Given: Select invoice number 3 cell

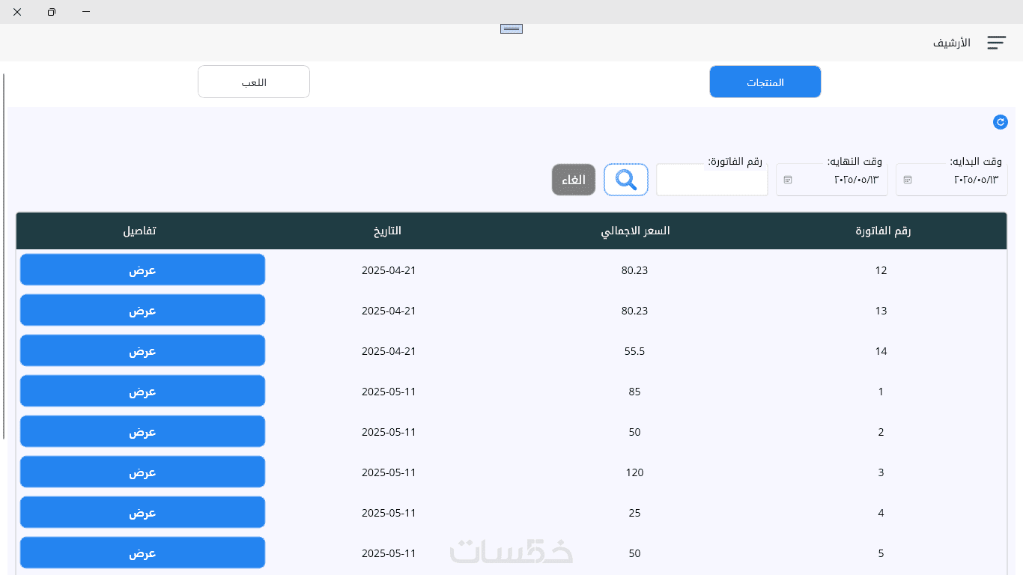Looking at the screenshot, I should 881,472.
